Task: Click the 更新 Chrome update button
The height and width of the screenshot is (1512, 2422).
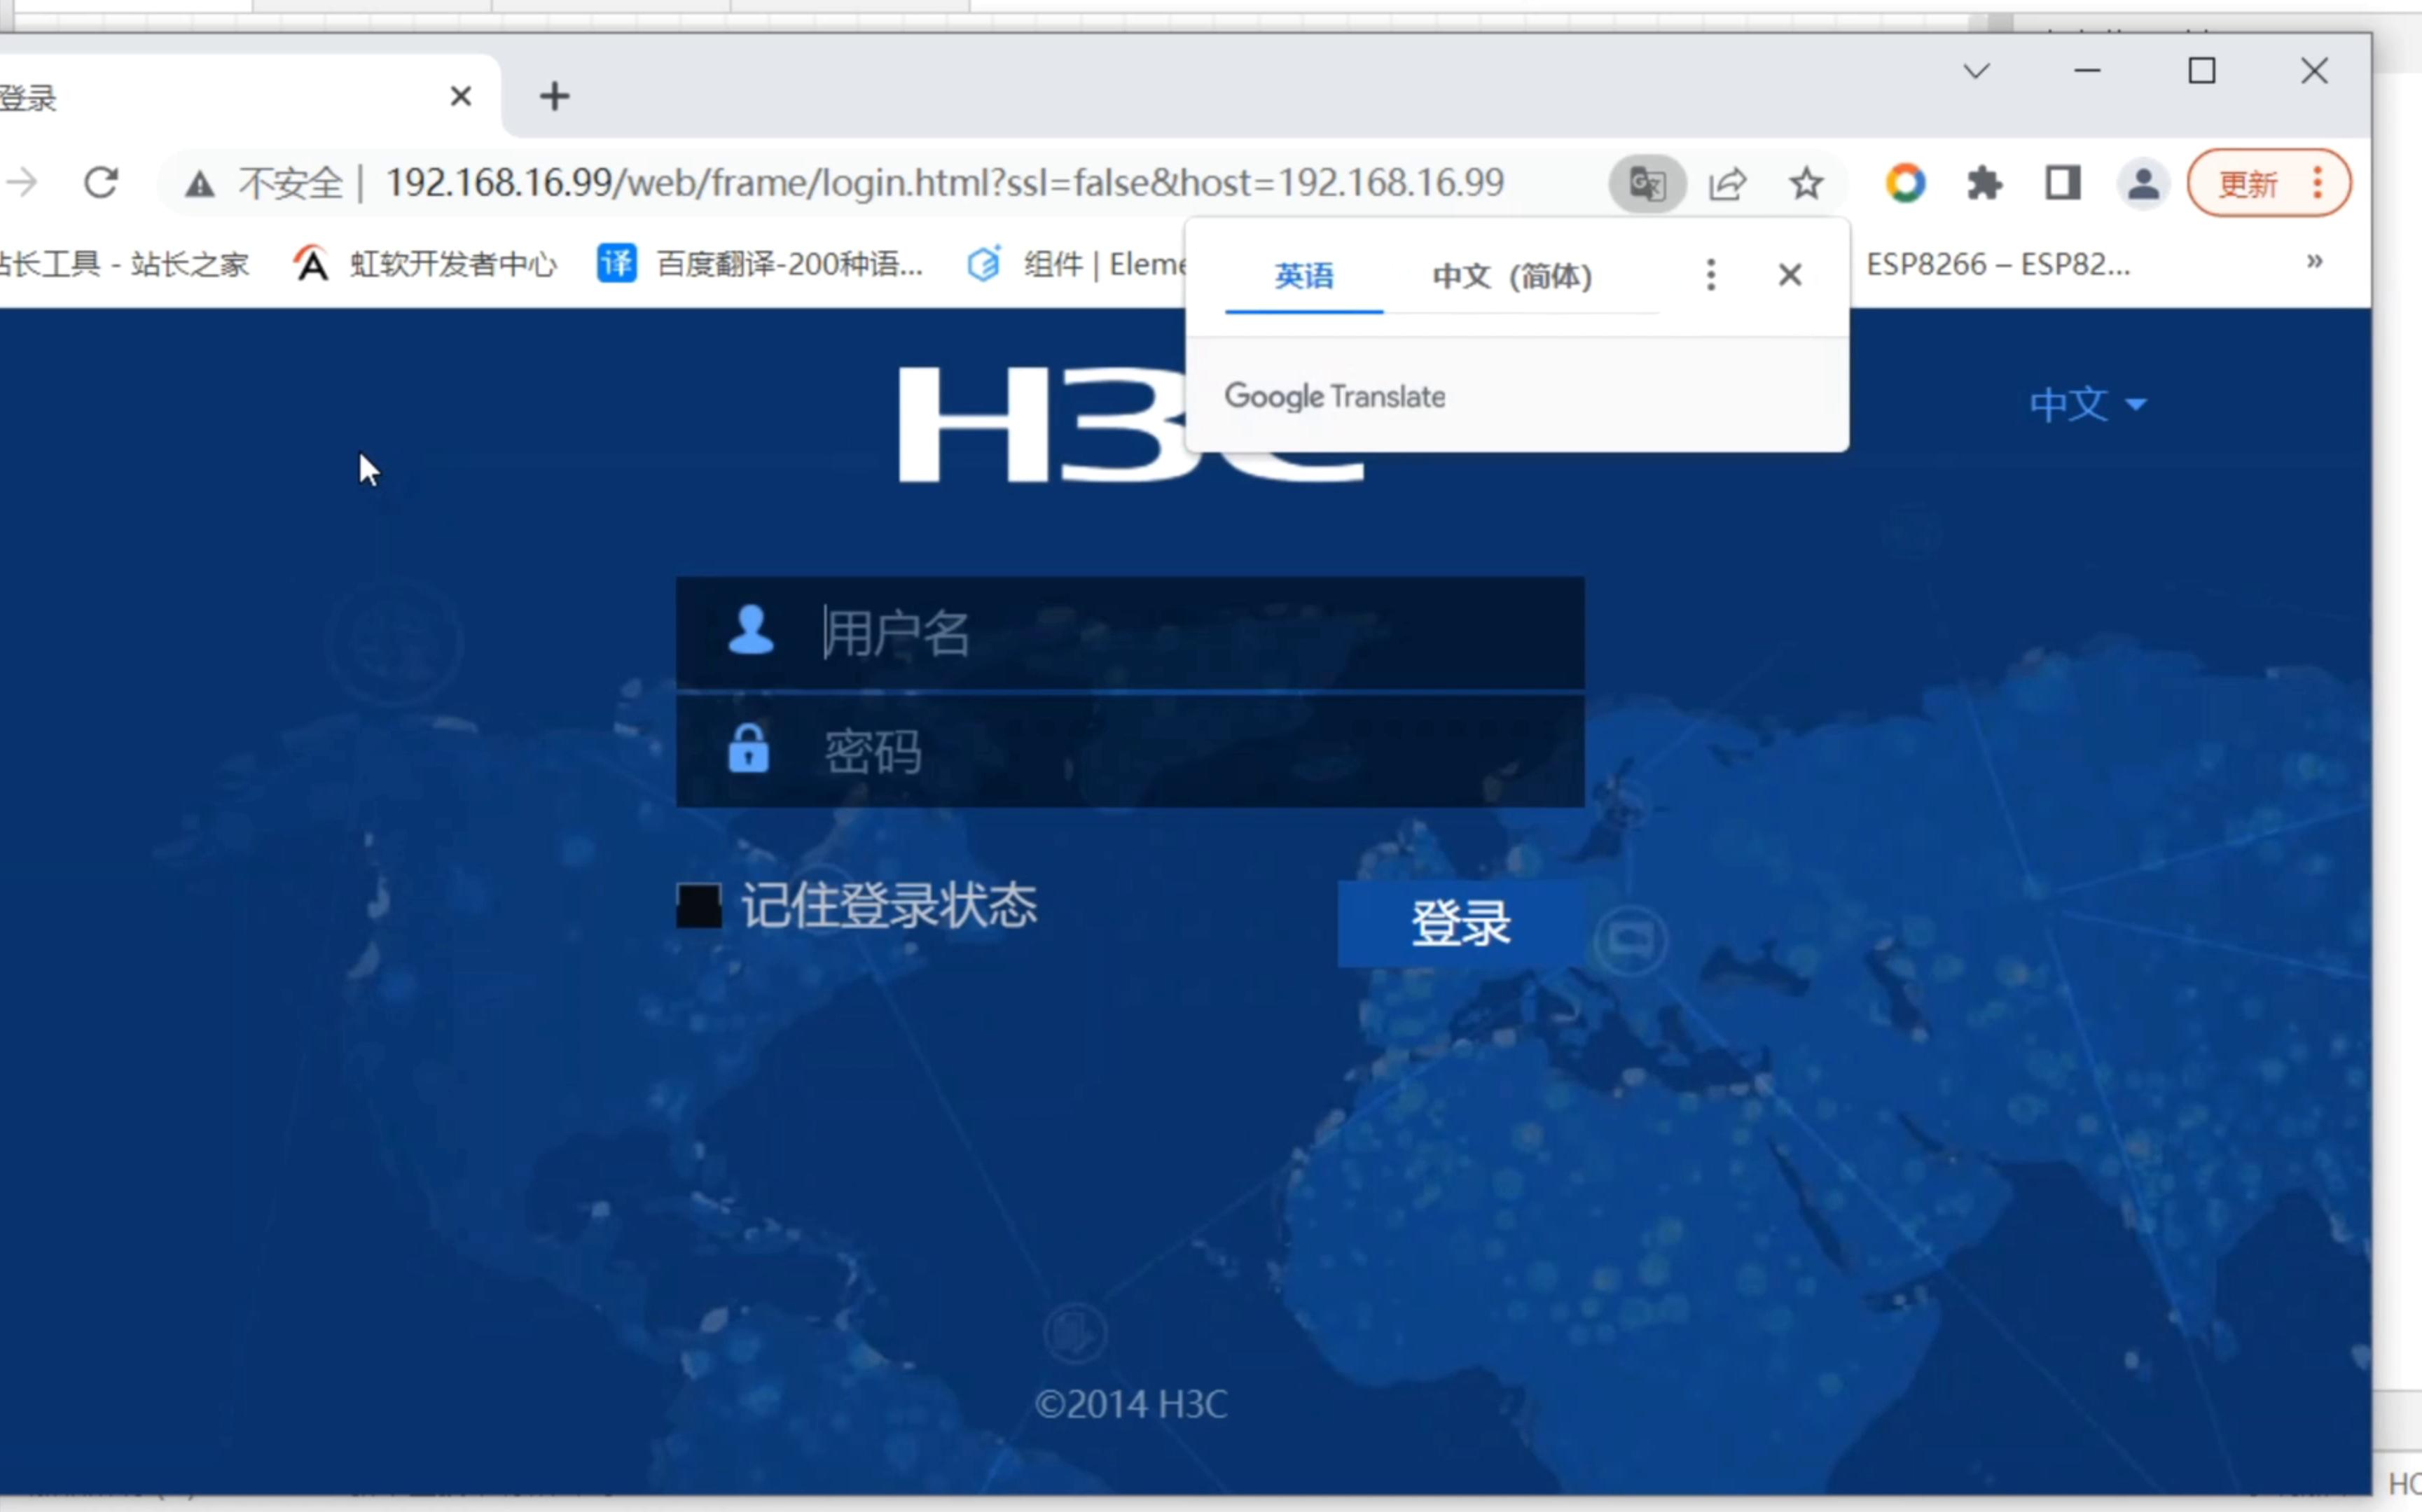Action: 2248,183
